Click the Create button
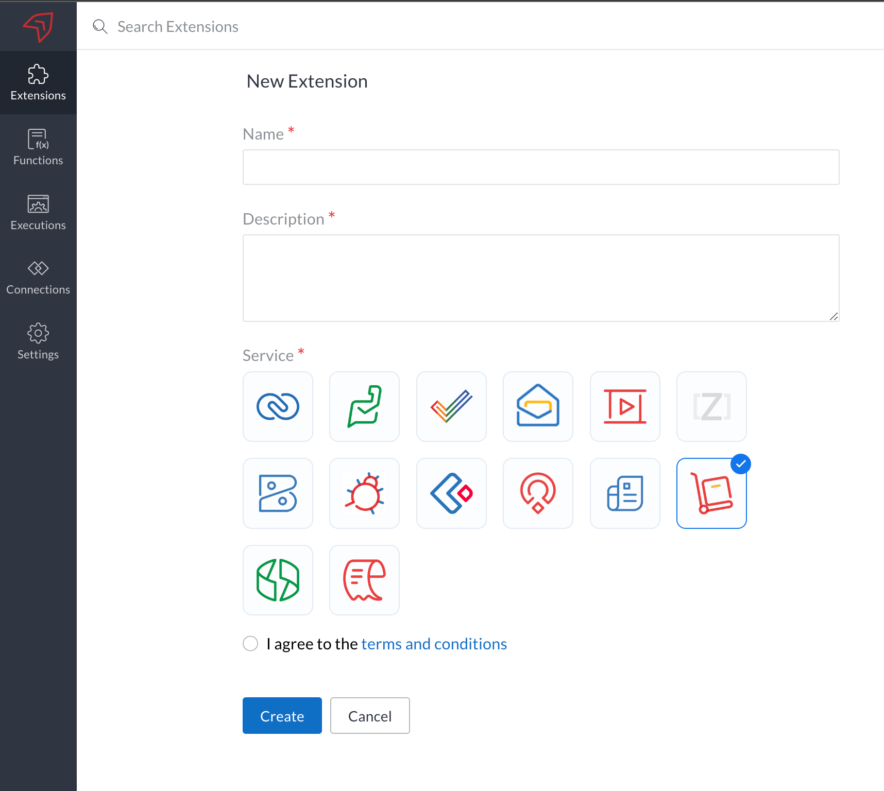 pyautogui.click(x=282, y=716)
